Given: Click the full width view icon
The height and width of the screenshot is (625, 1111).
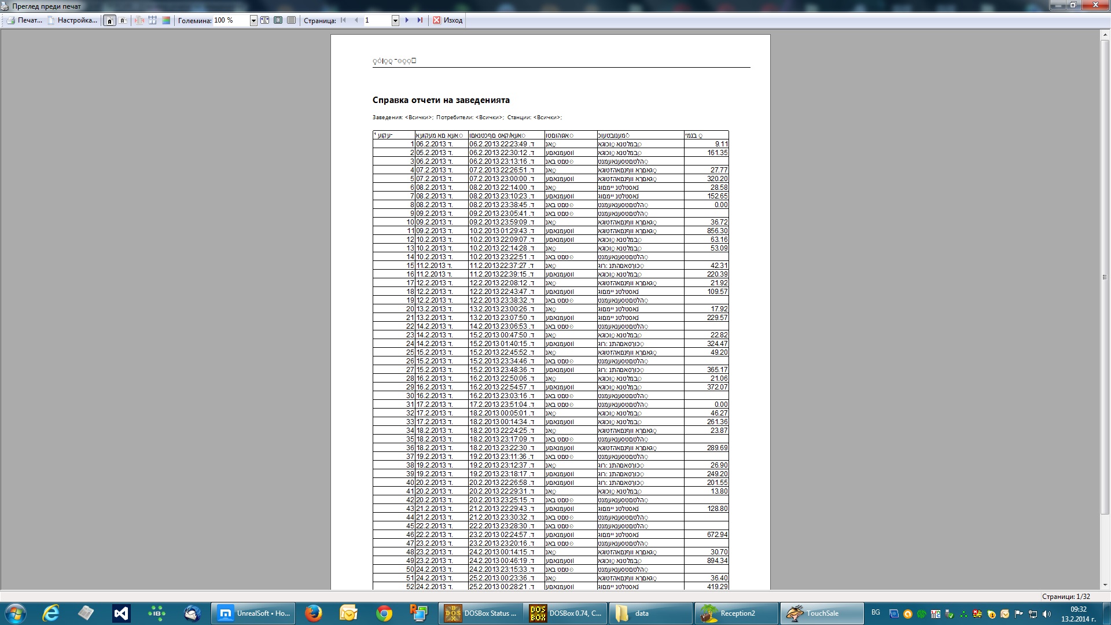Looking at the screenshot, I should 292,20.
